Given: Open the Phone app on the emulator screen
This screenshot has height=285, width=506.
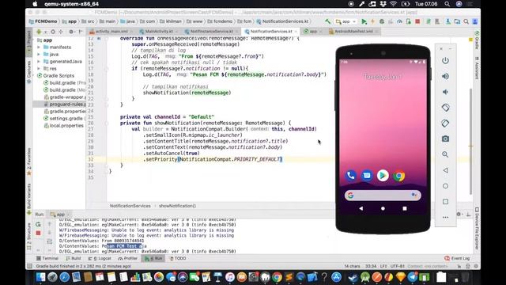Looking at the screenshot, I should point(351,176).
